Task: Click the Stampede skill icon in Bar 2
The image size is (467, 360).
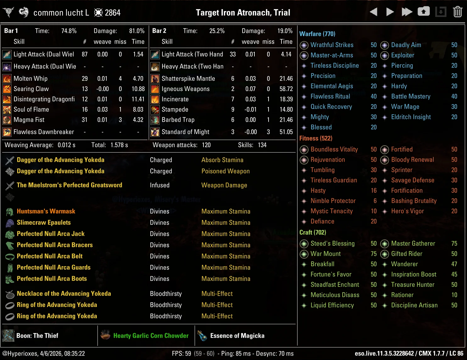Action: [x=155, y=109]
